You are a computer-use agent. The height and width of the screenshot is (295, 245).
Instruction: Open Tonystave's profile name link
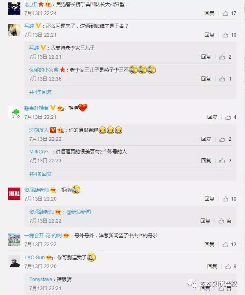click(41, 280)
